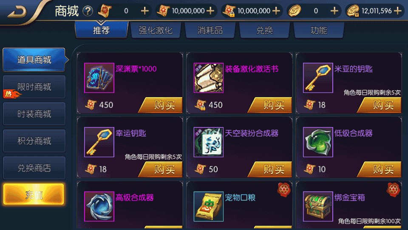Switch to the 强化激化 tab

point(156,30)
